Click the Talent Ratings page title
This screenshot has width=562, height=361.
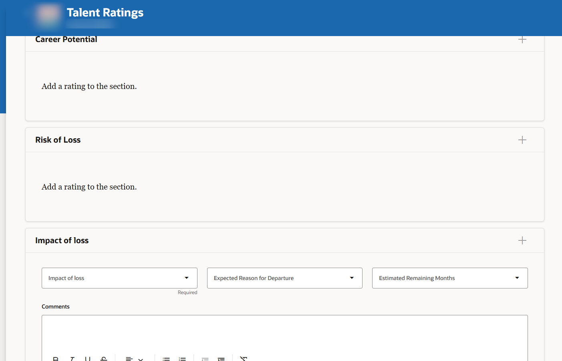tap(105, 13)
